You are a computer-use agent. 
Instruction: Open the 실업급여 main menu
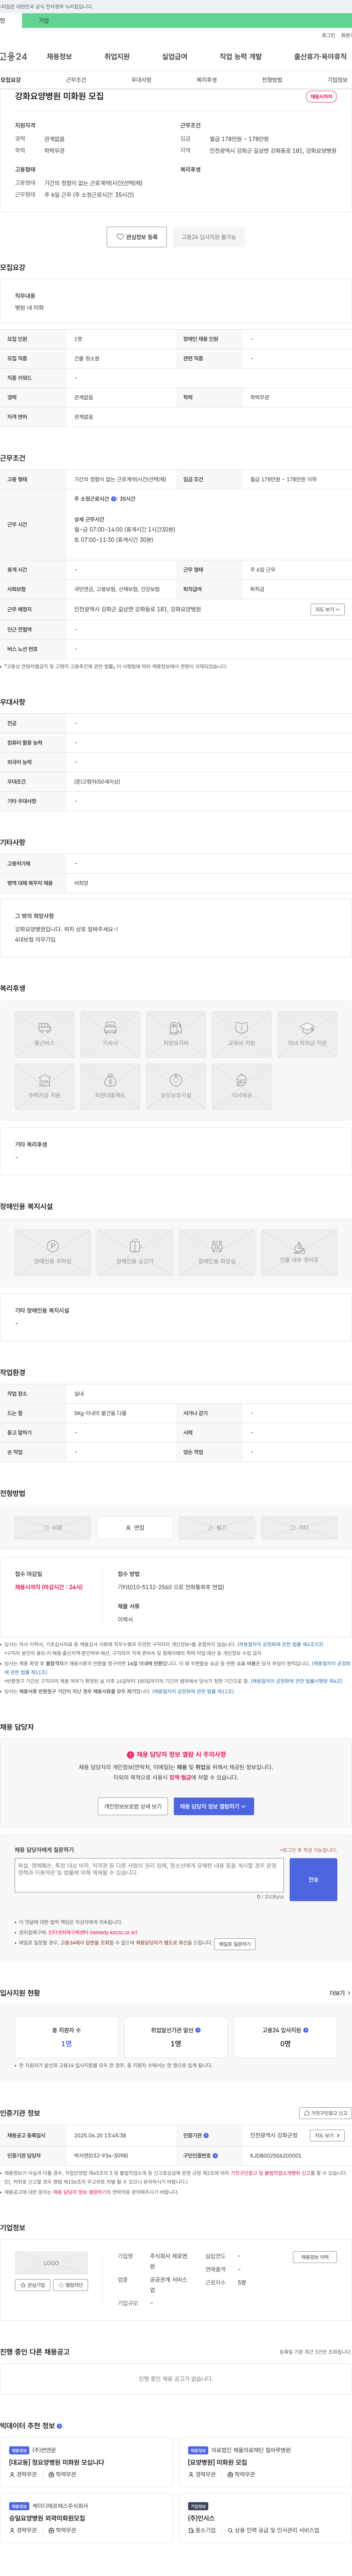(175, 57)
